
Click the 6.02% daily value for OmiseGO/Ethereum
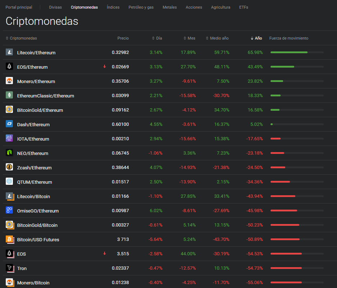[x=156, y=211]
